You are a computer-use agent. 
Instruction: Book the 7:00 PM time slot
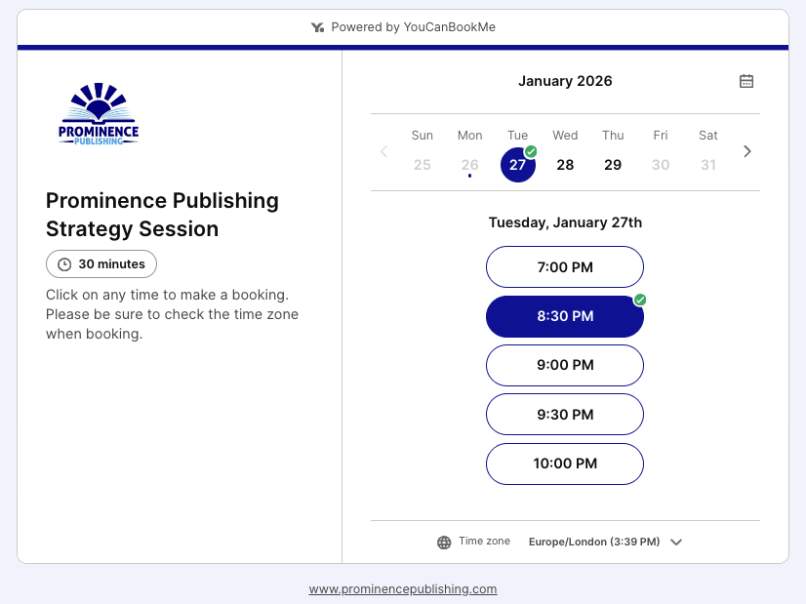coord(564,266)
